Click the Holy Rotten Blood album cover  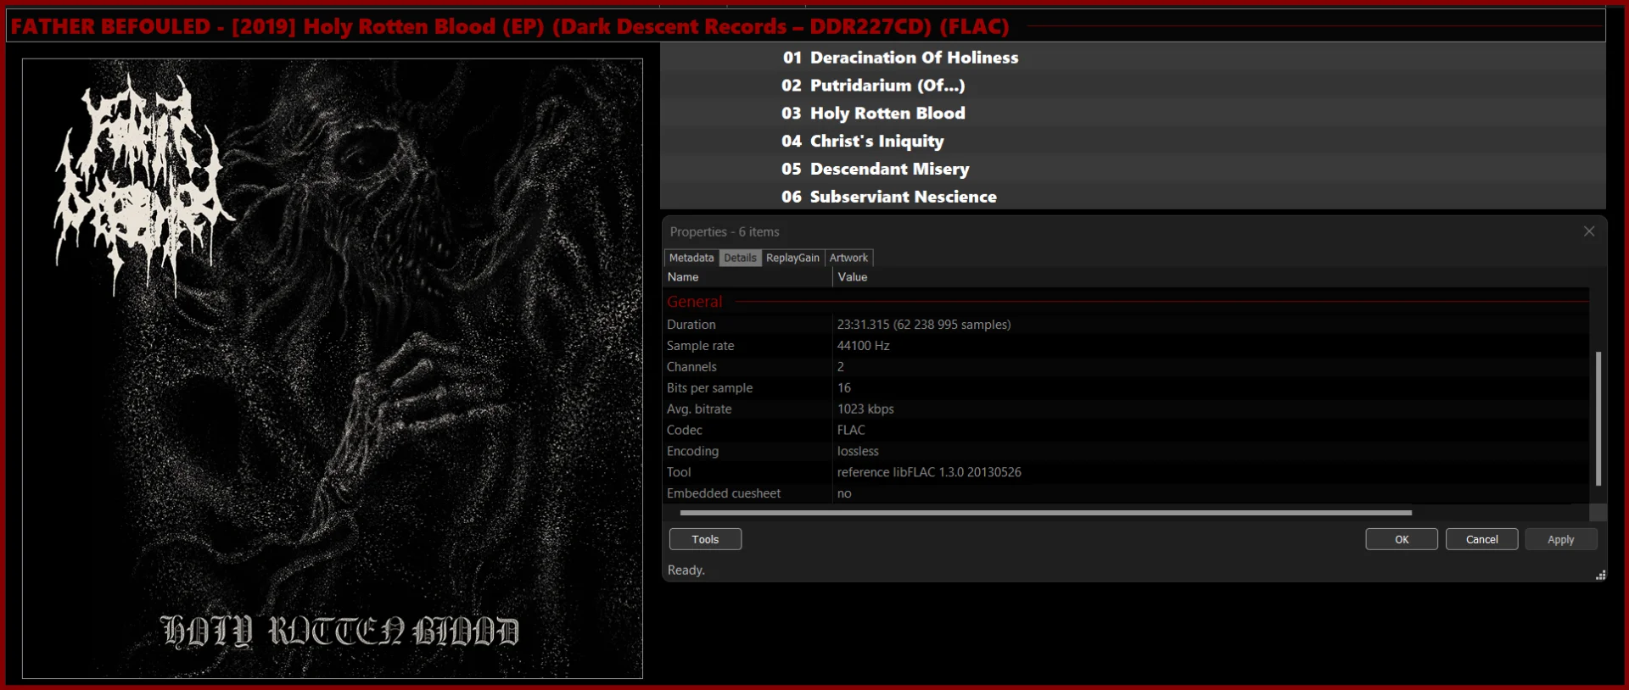333,369
